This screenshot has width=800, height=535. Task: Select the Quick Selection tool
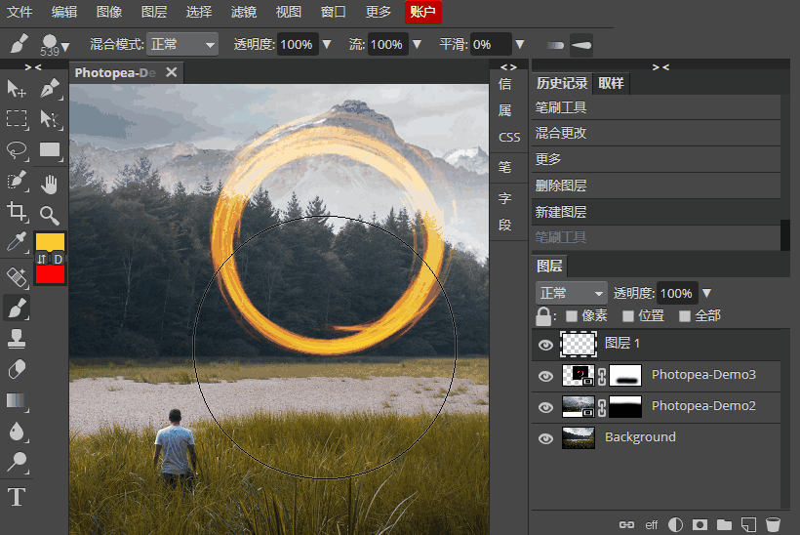[17, 182]
